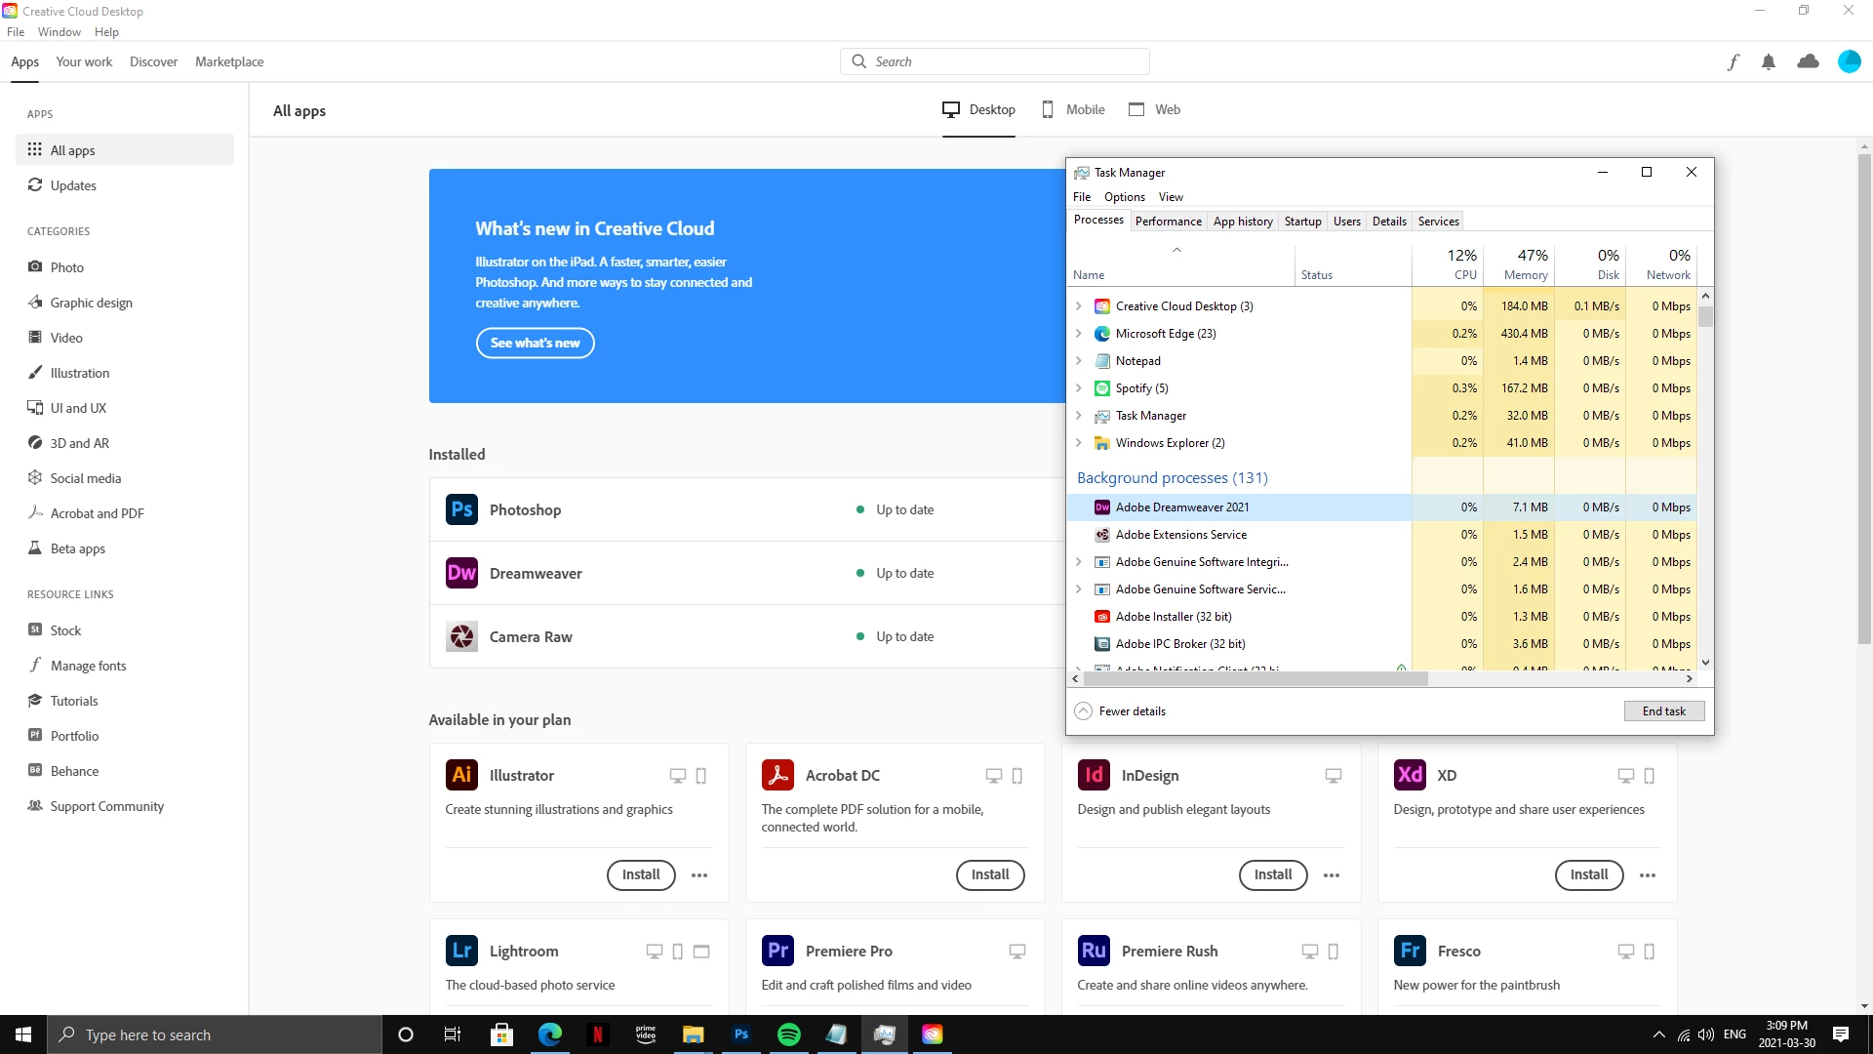Switch the app filter to Mobile
The image size is (1873, 1054).
[x=1073, y=109]
